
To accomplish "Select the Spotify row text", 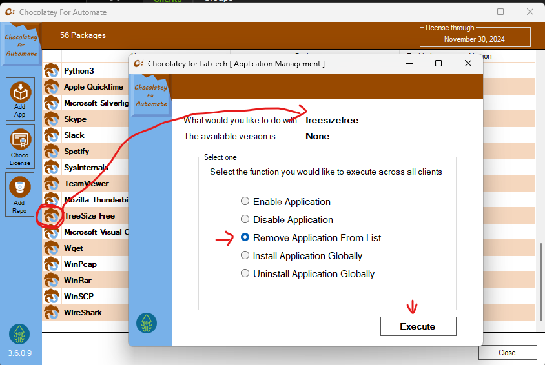I will click(x=76, y=152).
